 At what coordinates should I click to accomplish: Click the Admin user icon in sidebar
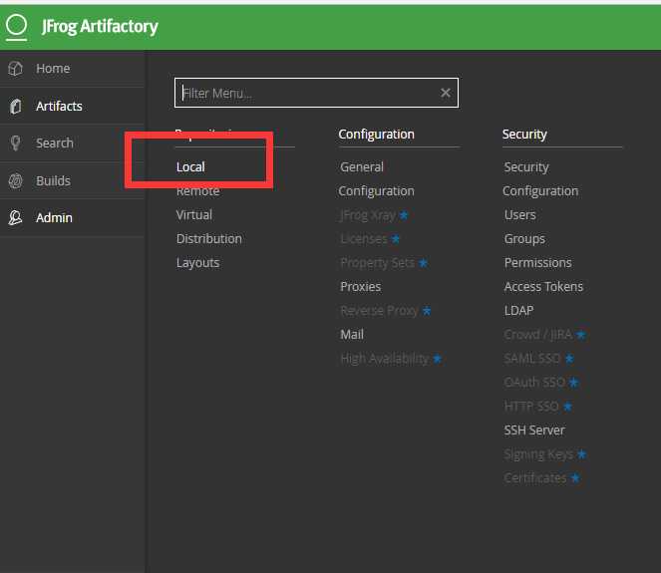(x=16, y=218)
